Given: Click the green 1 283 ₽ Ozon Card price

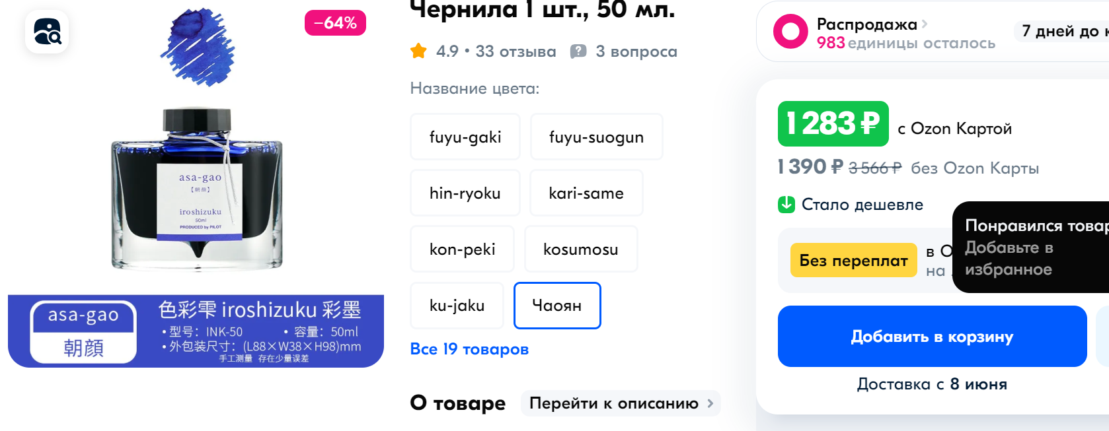Looking at the screenshot, I should (833, 124).
